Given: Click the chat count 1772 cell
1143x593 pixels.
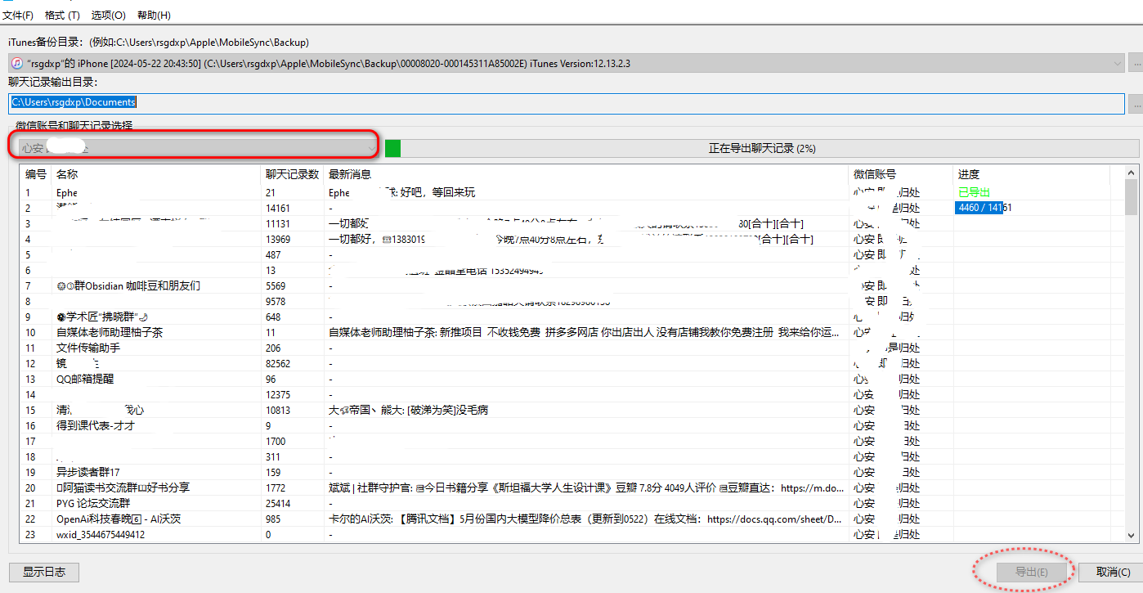Looking at the screenshot, I should pyautogui.click(x=276, y=487).
